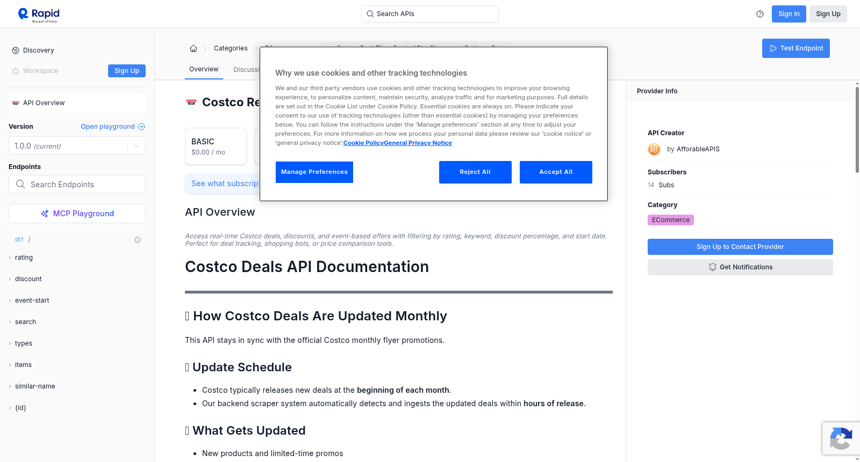
Task: Click the sidebar Workspace Sign Up button
Action: tap(127, 71)
